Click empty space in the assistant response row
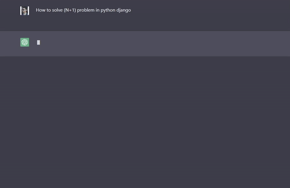 click(163, 43)
